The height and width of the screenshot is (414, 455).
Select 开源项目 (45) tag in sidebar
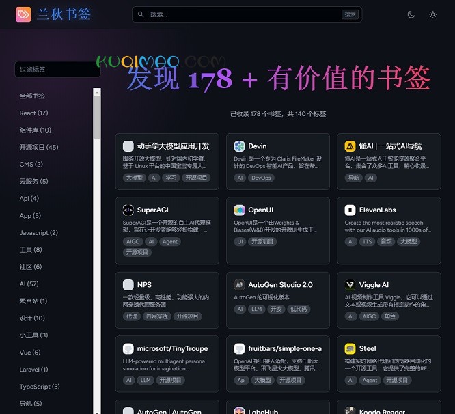point(39,147)
